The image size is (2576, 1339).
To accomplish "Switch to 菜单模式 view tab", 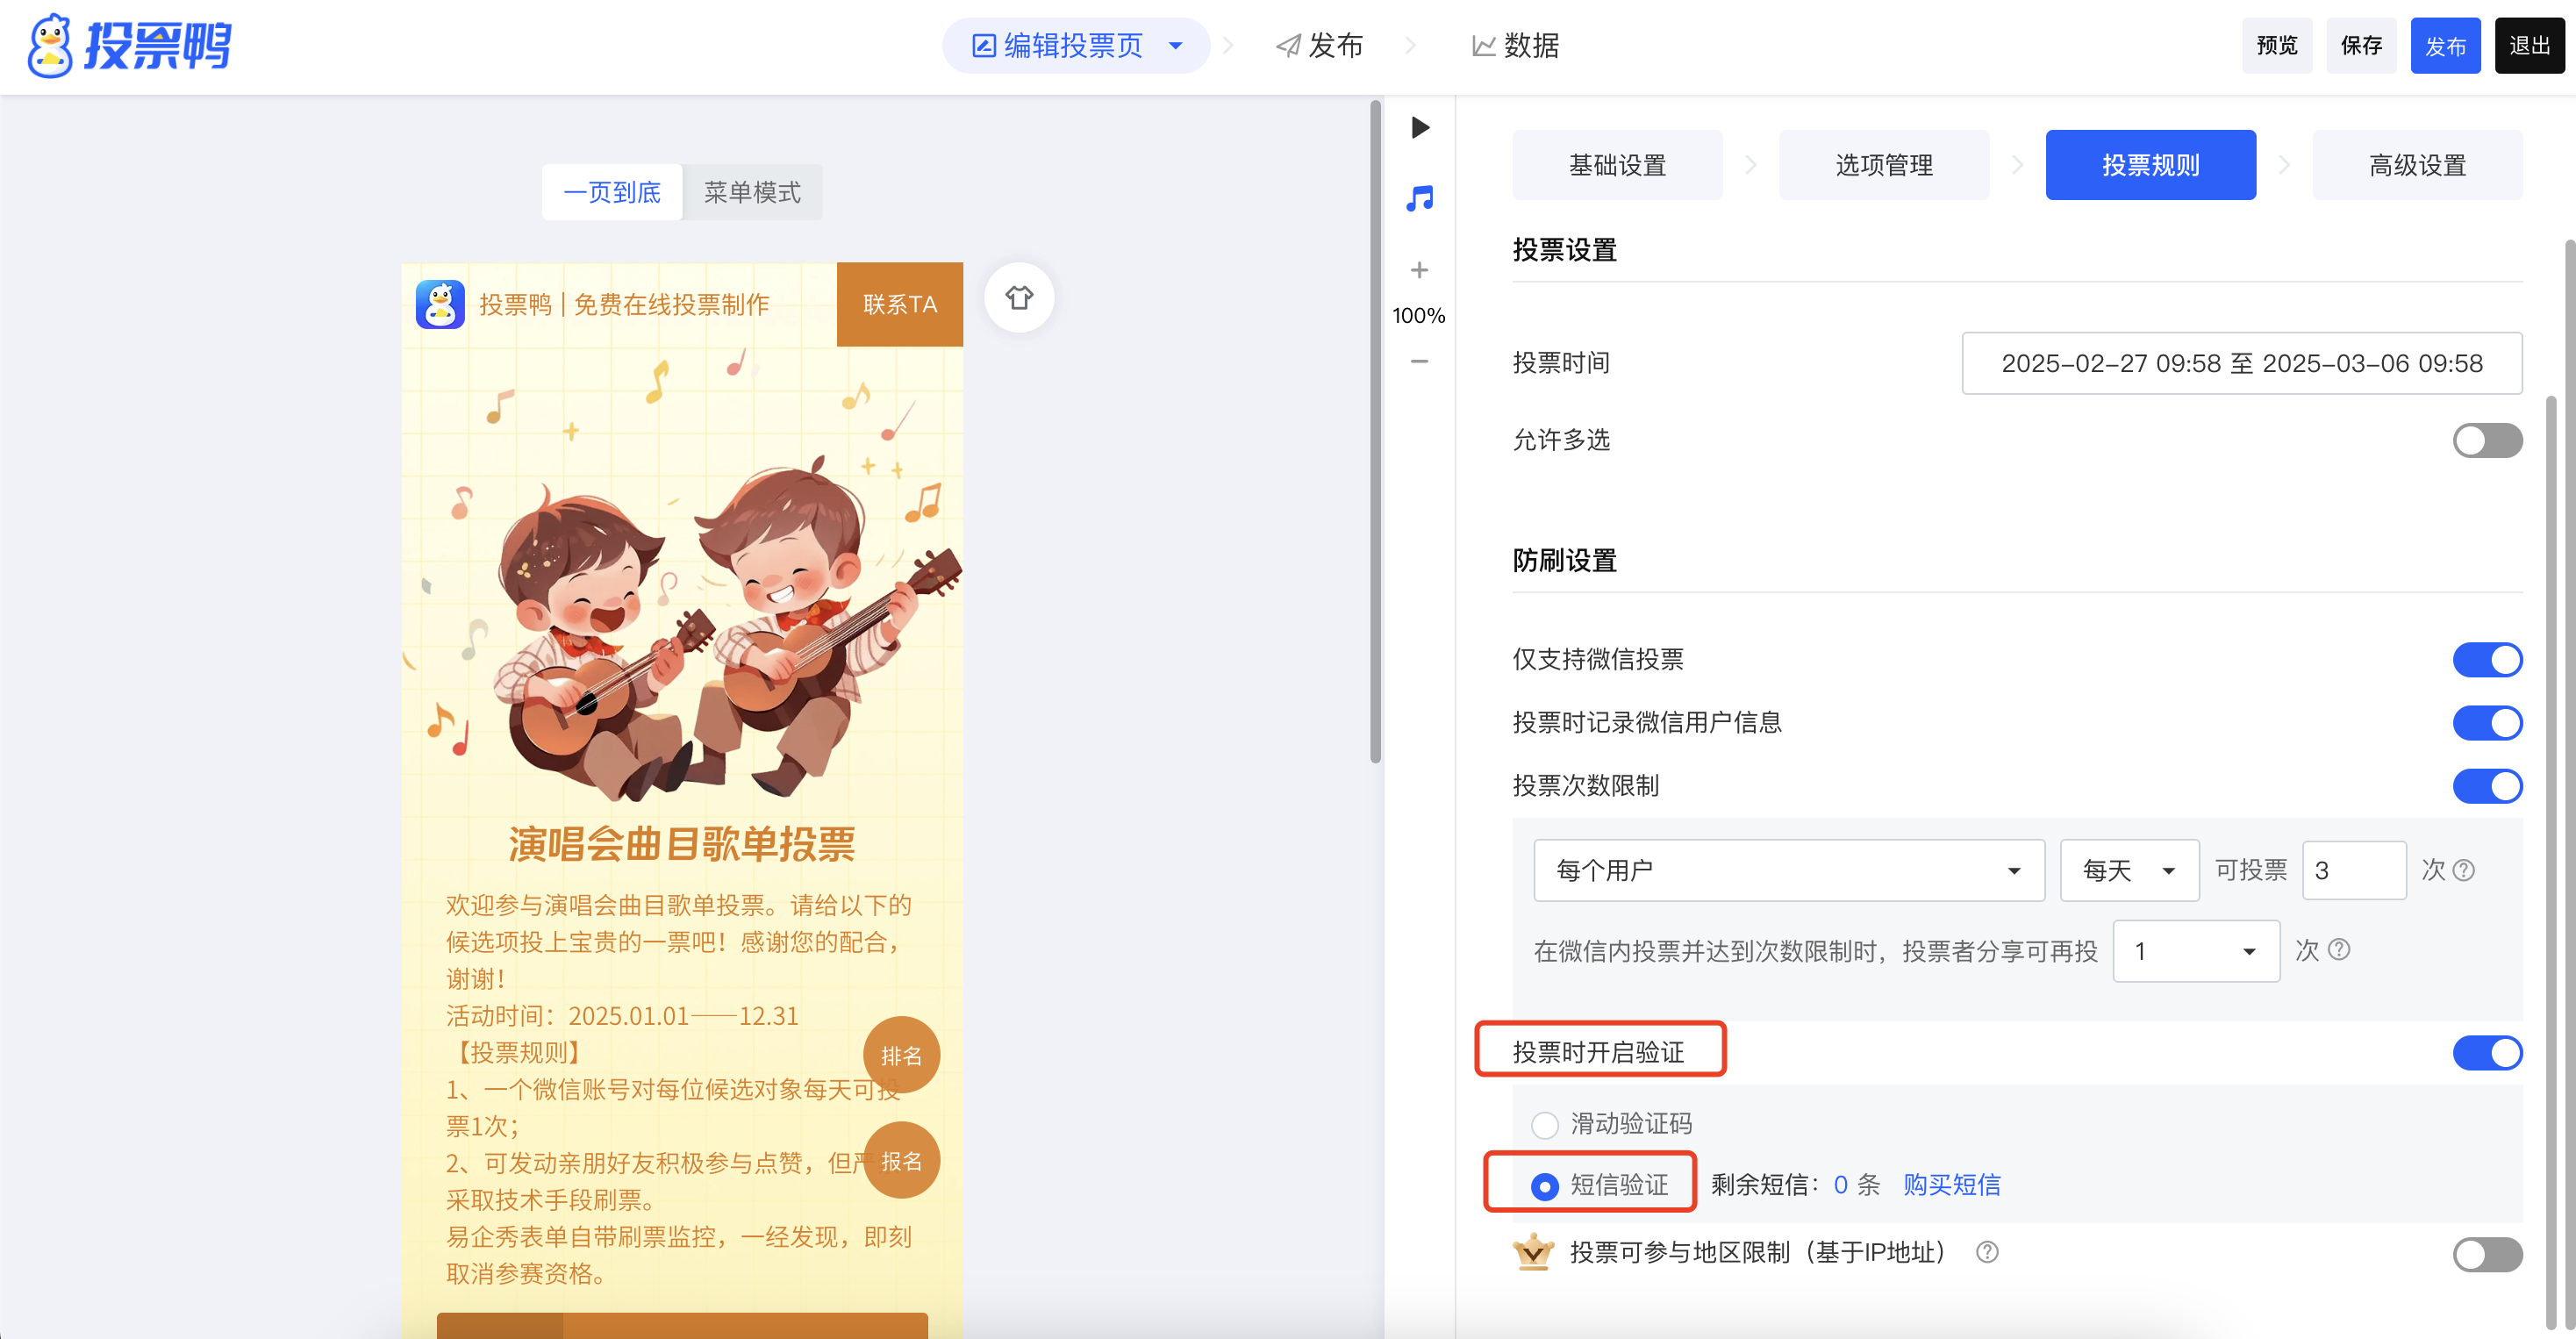I will click(x=752, y=192).
